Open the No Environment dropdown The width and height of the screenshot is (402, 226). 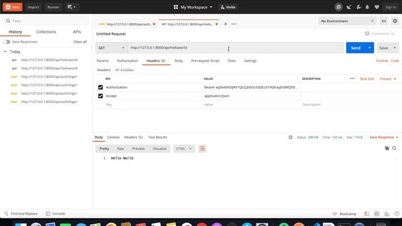[347, 21]
